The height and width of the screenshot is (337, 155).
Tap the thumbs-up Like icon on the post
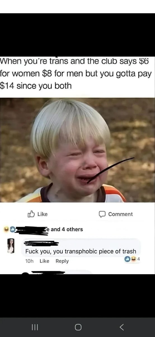point(30,214)
